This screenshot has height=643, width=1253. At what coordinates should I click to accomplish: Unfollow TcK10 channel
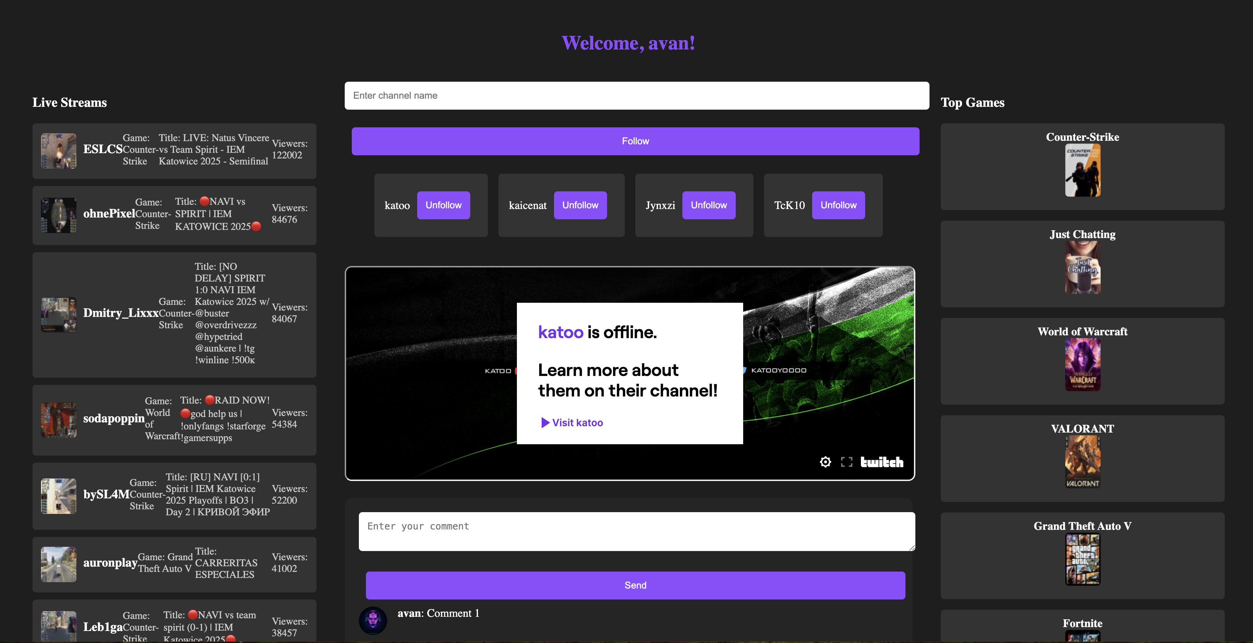click(837, 204)
